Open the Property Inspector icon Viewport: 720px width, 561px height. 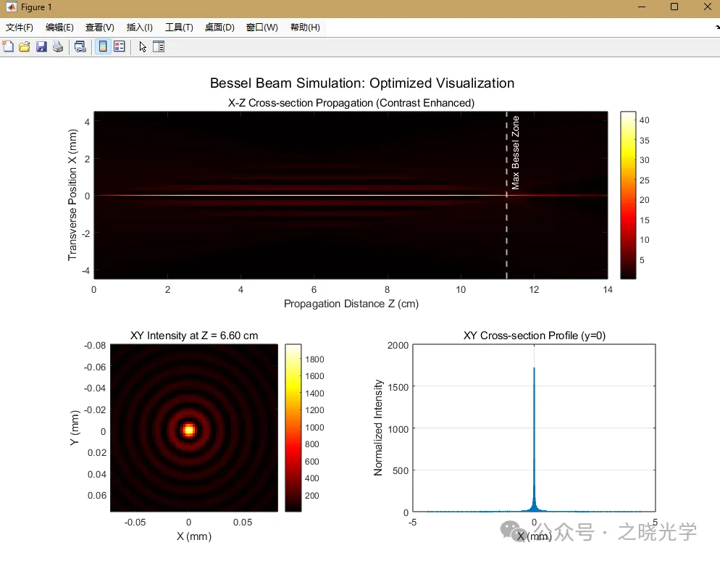pos(159,47)
